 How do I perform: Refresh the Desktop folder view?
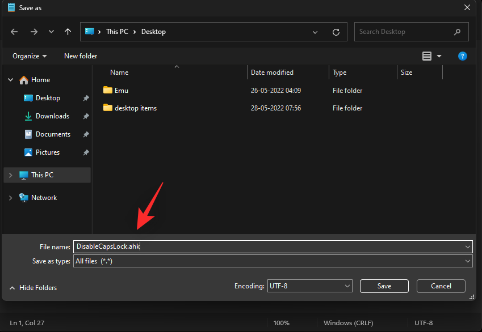click(336, 32)
